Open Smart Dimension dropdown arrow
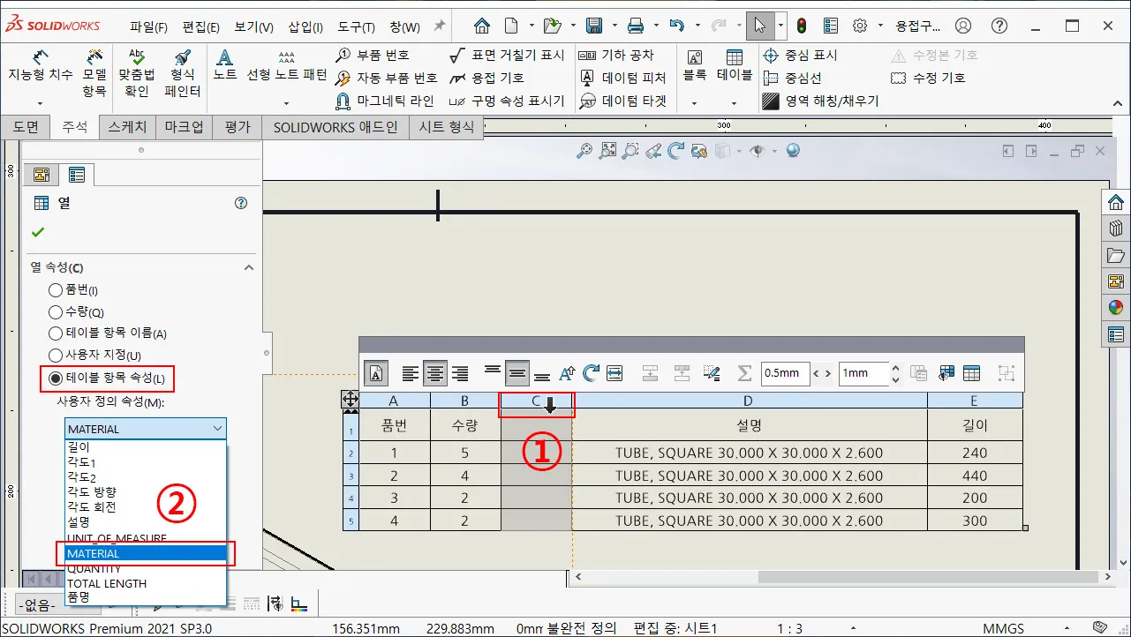This screenshot has height=637, width=1131. tap(41, 104)
